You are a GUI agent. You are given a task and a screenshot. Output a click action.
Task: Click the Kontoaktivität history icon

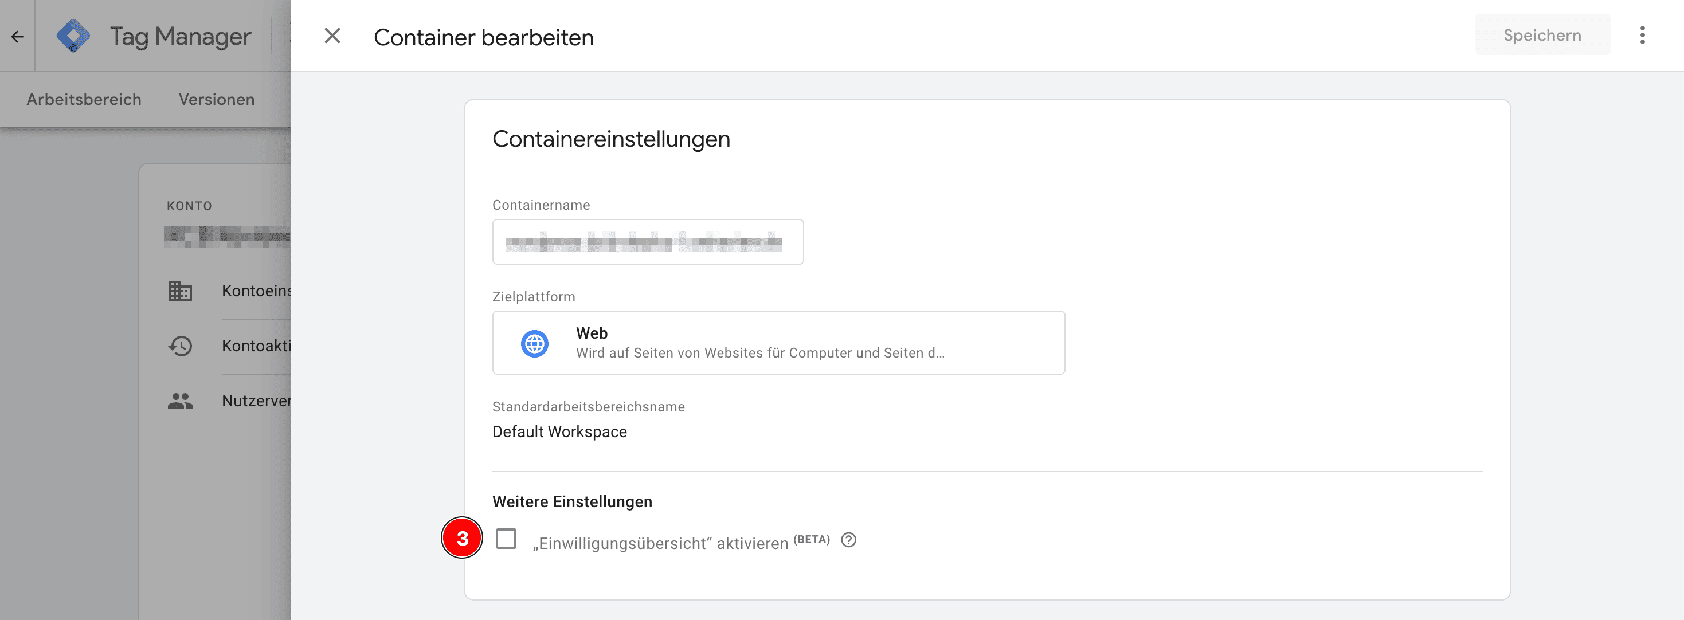[180, 346]
